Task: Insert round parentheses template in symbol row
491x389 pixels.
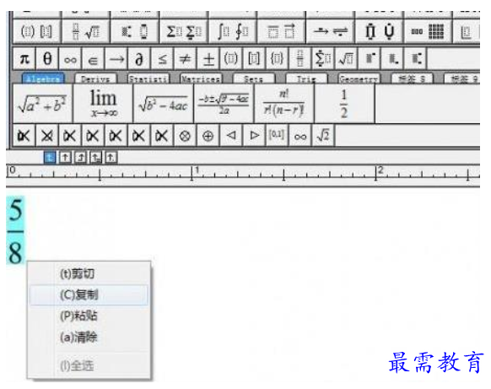Action: pyautogui.click(x=231, y=58)
